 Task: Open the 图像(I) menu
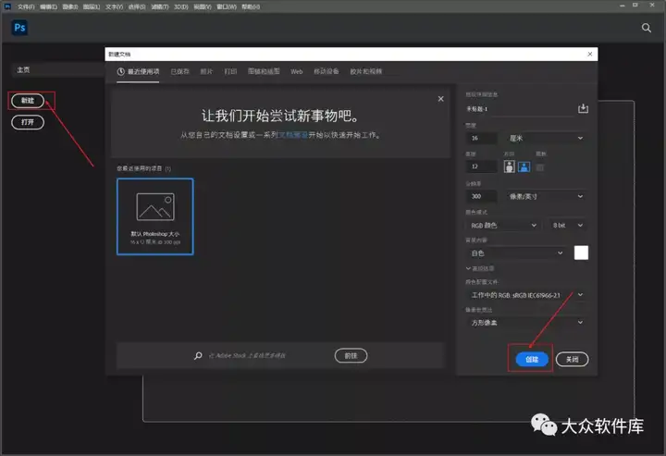point(70,6)
